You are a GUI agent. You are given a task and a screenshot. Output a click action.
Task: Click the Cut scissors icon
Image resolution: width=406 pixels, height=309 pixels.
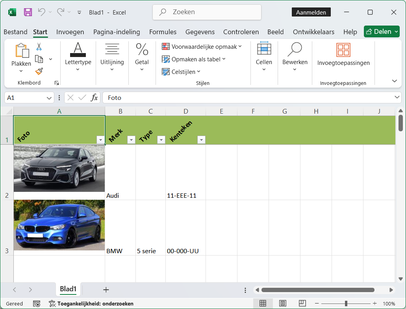(39, 47)
